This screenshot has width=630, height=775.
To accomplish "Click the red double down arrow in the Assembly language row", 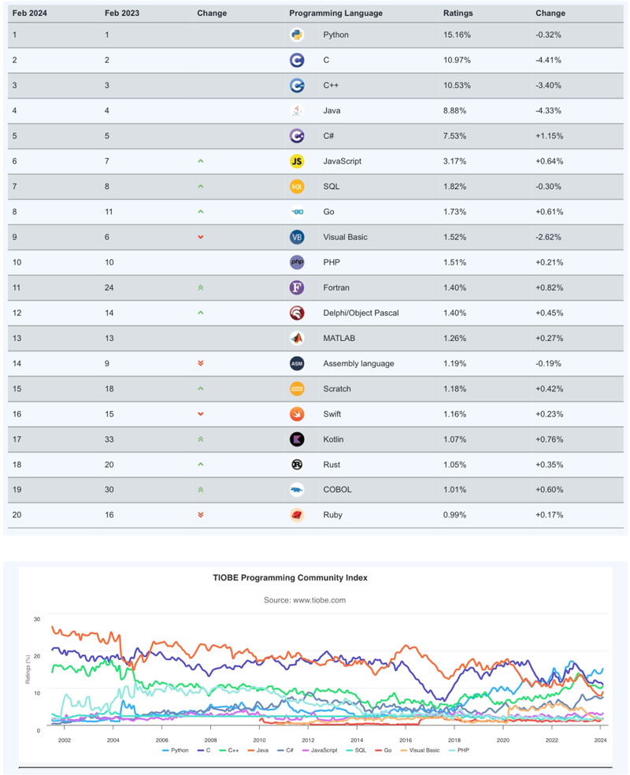I will point(201,363).
